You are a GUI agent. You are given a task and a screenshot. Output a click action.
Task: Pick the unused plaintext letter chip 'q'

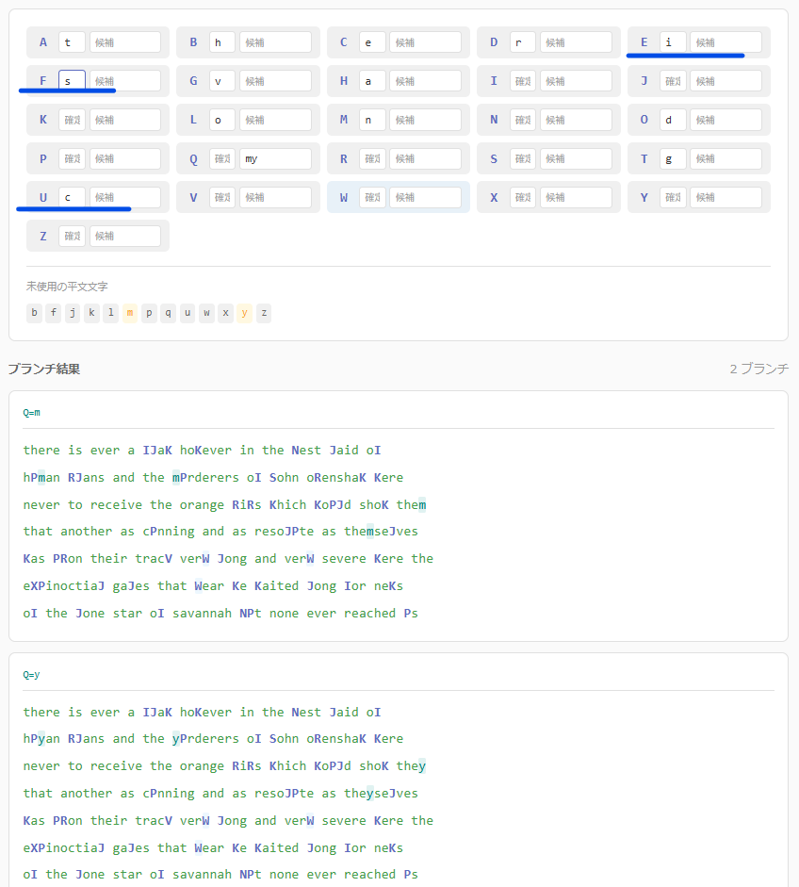(169, 313)
